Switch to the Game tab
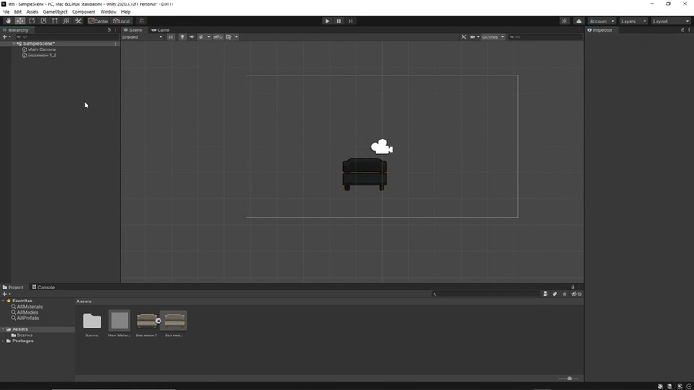The image size is (694, 390). pos(161,29)
